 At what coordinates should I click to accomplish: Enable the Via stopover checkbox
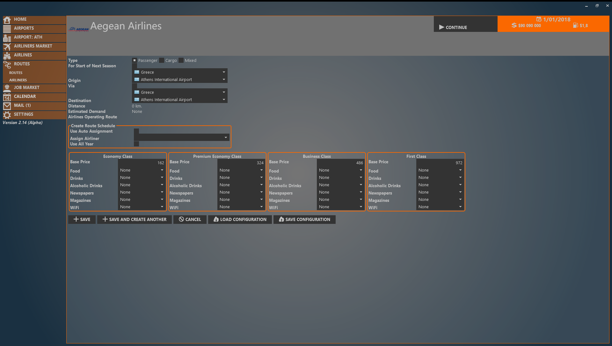[135, 86]
